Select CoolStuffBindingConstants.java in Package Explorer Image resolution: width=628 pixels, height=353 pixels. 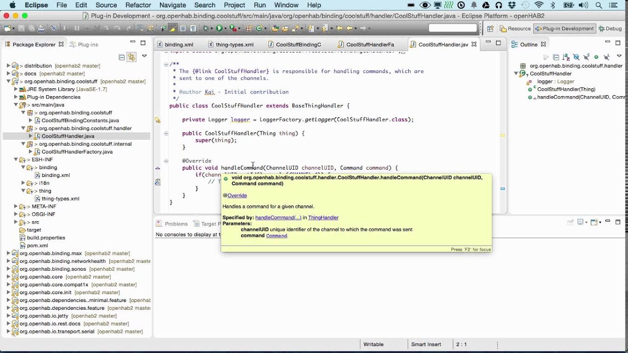pos(80,121)
